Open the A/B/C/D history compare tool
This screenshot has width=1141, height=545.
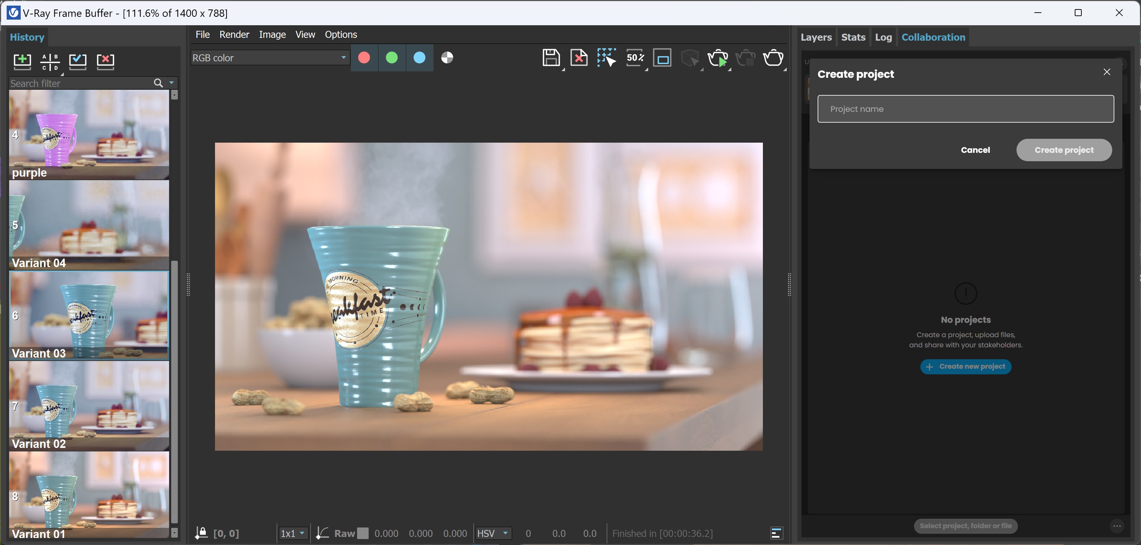pos(50,62)
